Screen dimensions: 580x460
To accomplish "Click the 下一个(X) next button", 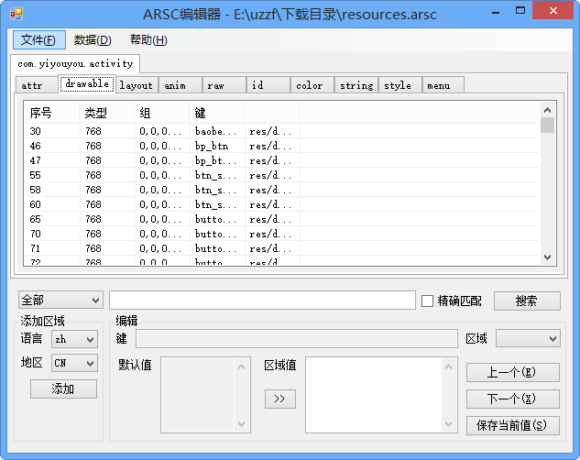I will click(513, 399).
